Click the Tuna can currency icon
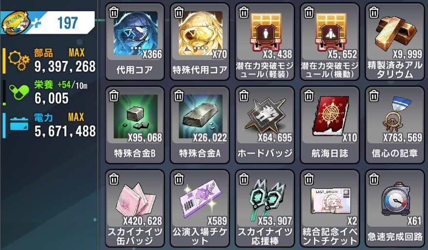 (x=15, y=22)
